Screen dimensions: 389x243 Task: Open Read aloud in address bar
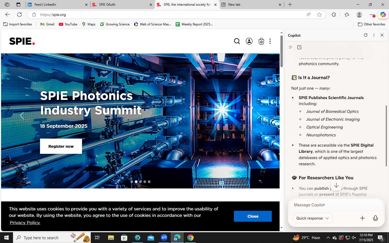pos(308,15)
